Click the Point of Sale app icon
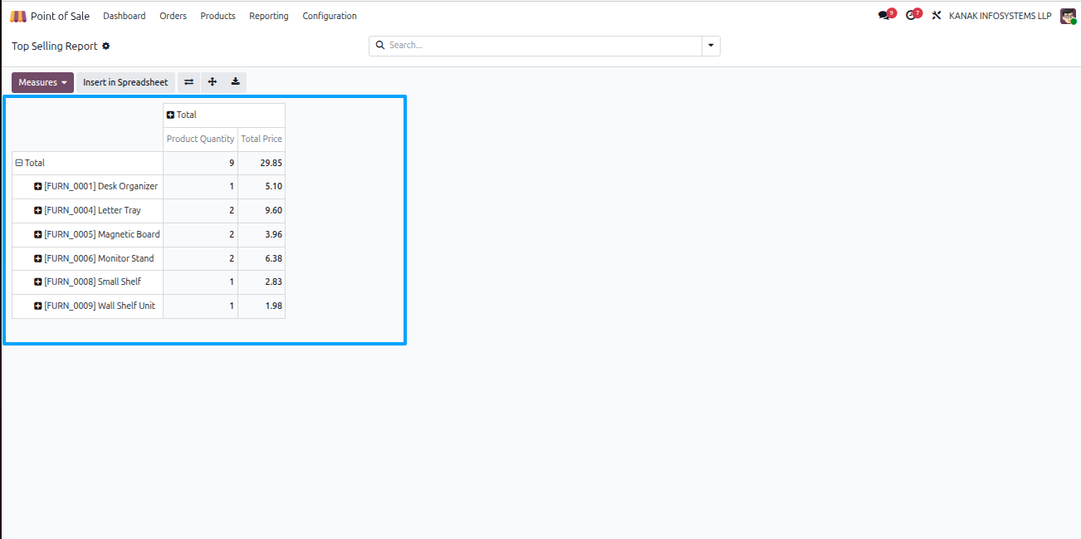Image resolution: width=1081 pixels, height=539 pixels. (18, 17)
